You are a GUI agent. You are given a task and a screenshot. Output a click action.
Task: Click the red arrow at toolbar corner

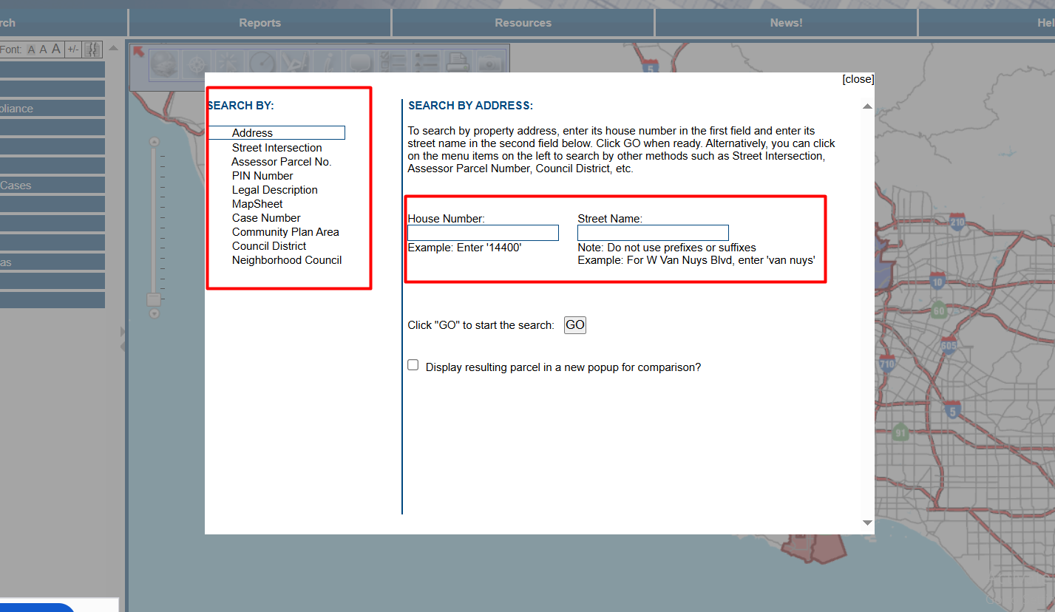(x=138, y=51)
